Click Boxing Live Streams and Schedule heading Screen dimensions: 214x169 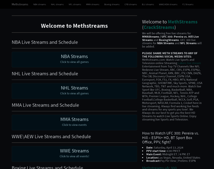click(47, 167)
